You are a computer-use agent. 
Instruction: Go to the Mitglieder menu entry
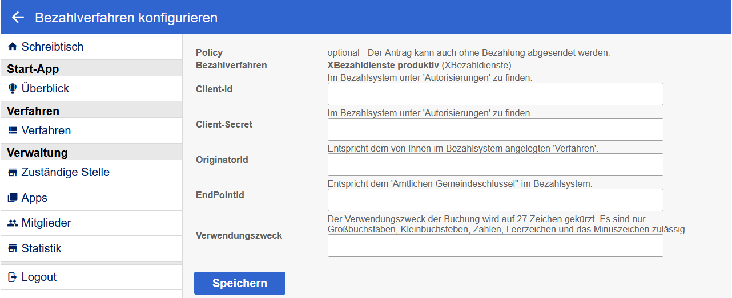pos(46,223)
